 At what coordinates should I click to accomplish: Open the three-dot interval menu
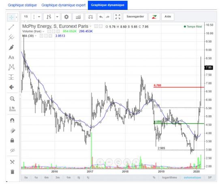pos(34,17)
